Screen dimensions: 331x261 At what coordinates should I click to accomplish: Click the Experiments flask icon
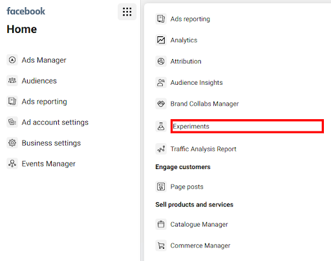[161, 126]
